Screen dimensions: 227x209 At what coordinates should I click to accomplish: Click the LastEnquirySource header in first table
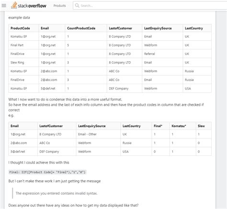[x=158, y=28]
